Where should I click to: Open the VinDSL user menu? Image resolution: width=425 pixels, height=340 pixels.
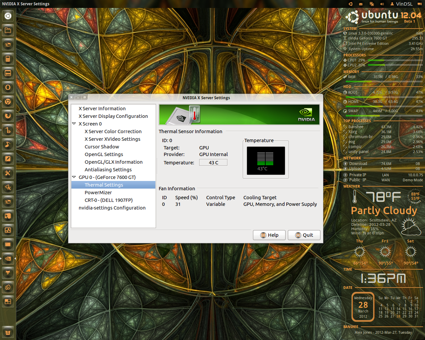pyautogui.click(x=401, y=4)
